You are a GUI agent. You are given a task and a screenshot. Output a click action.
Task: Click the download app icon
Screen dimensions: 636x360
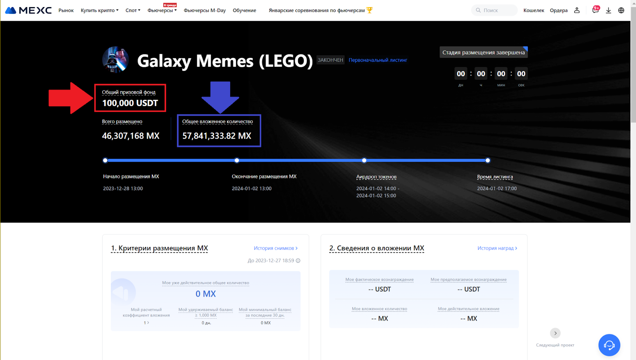coord(608,10)
